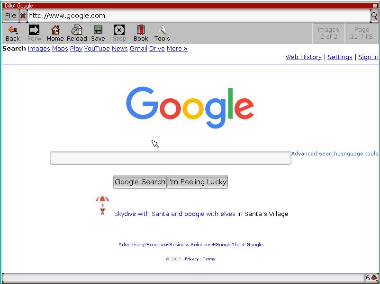Reload the page with the Reload icon
Screen dimensions: 380x284
(x=77, y=30)
